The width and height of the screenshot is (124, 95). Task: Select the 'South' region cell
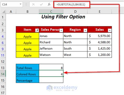pyautogui.click(x=75, y=48)
